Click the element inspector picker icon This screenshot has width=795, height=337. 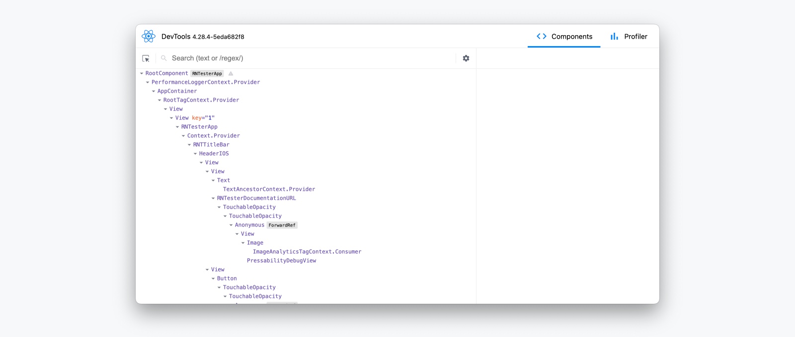(146, 58)
